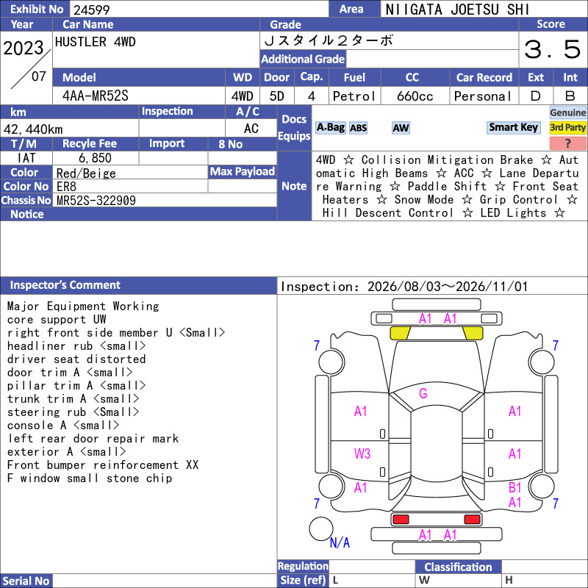This screenshot has width=588, height=588.
Task: Select the spare tire circle beside N/A
Action: click(x=321, y=528)
